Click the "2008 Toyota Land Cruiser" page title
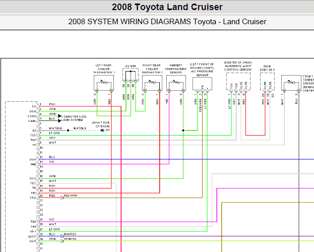This screenshot has height=252, width=314. point(167,7)
